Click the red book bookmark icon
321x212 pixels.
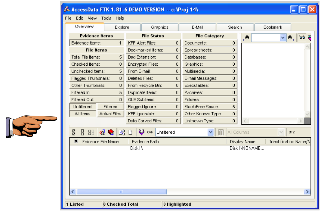[111, 132]
